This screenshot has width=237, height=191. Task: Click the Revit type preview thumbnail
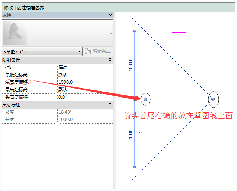pyautogui.click(x=15, y=33)
